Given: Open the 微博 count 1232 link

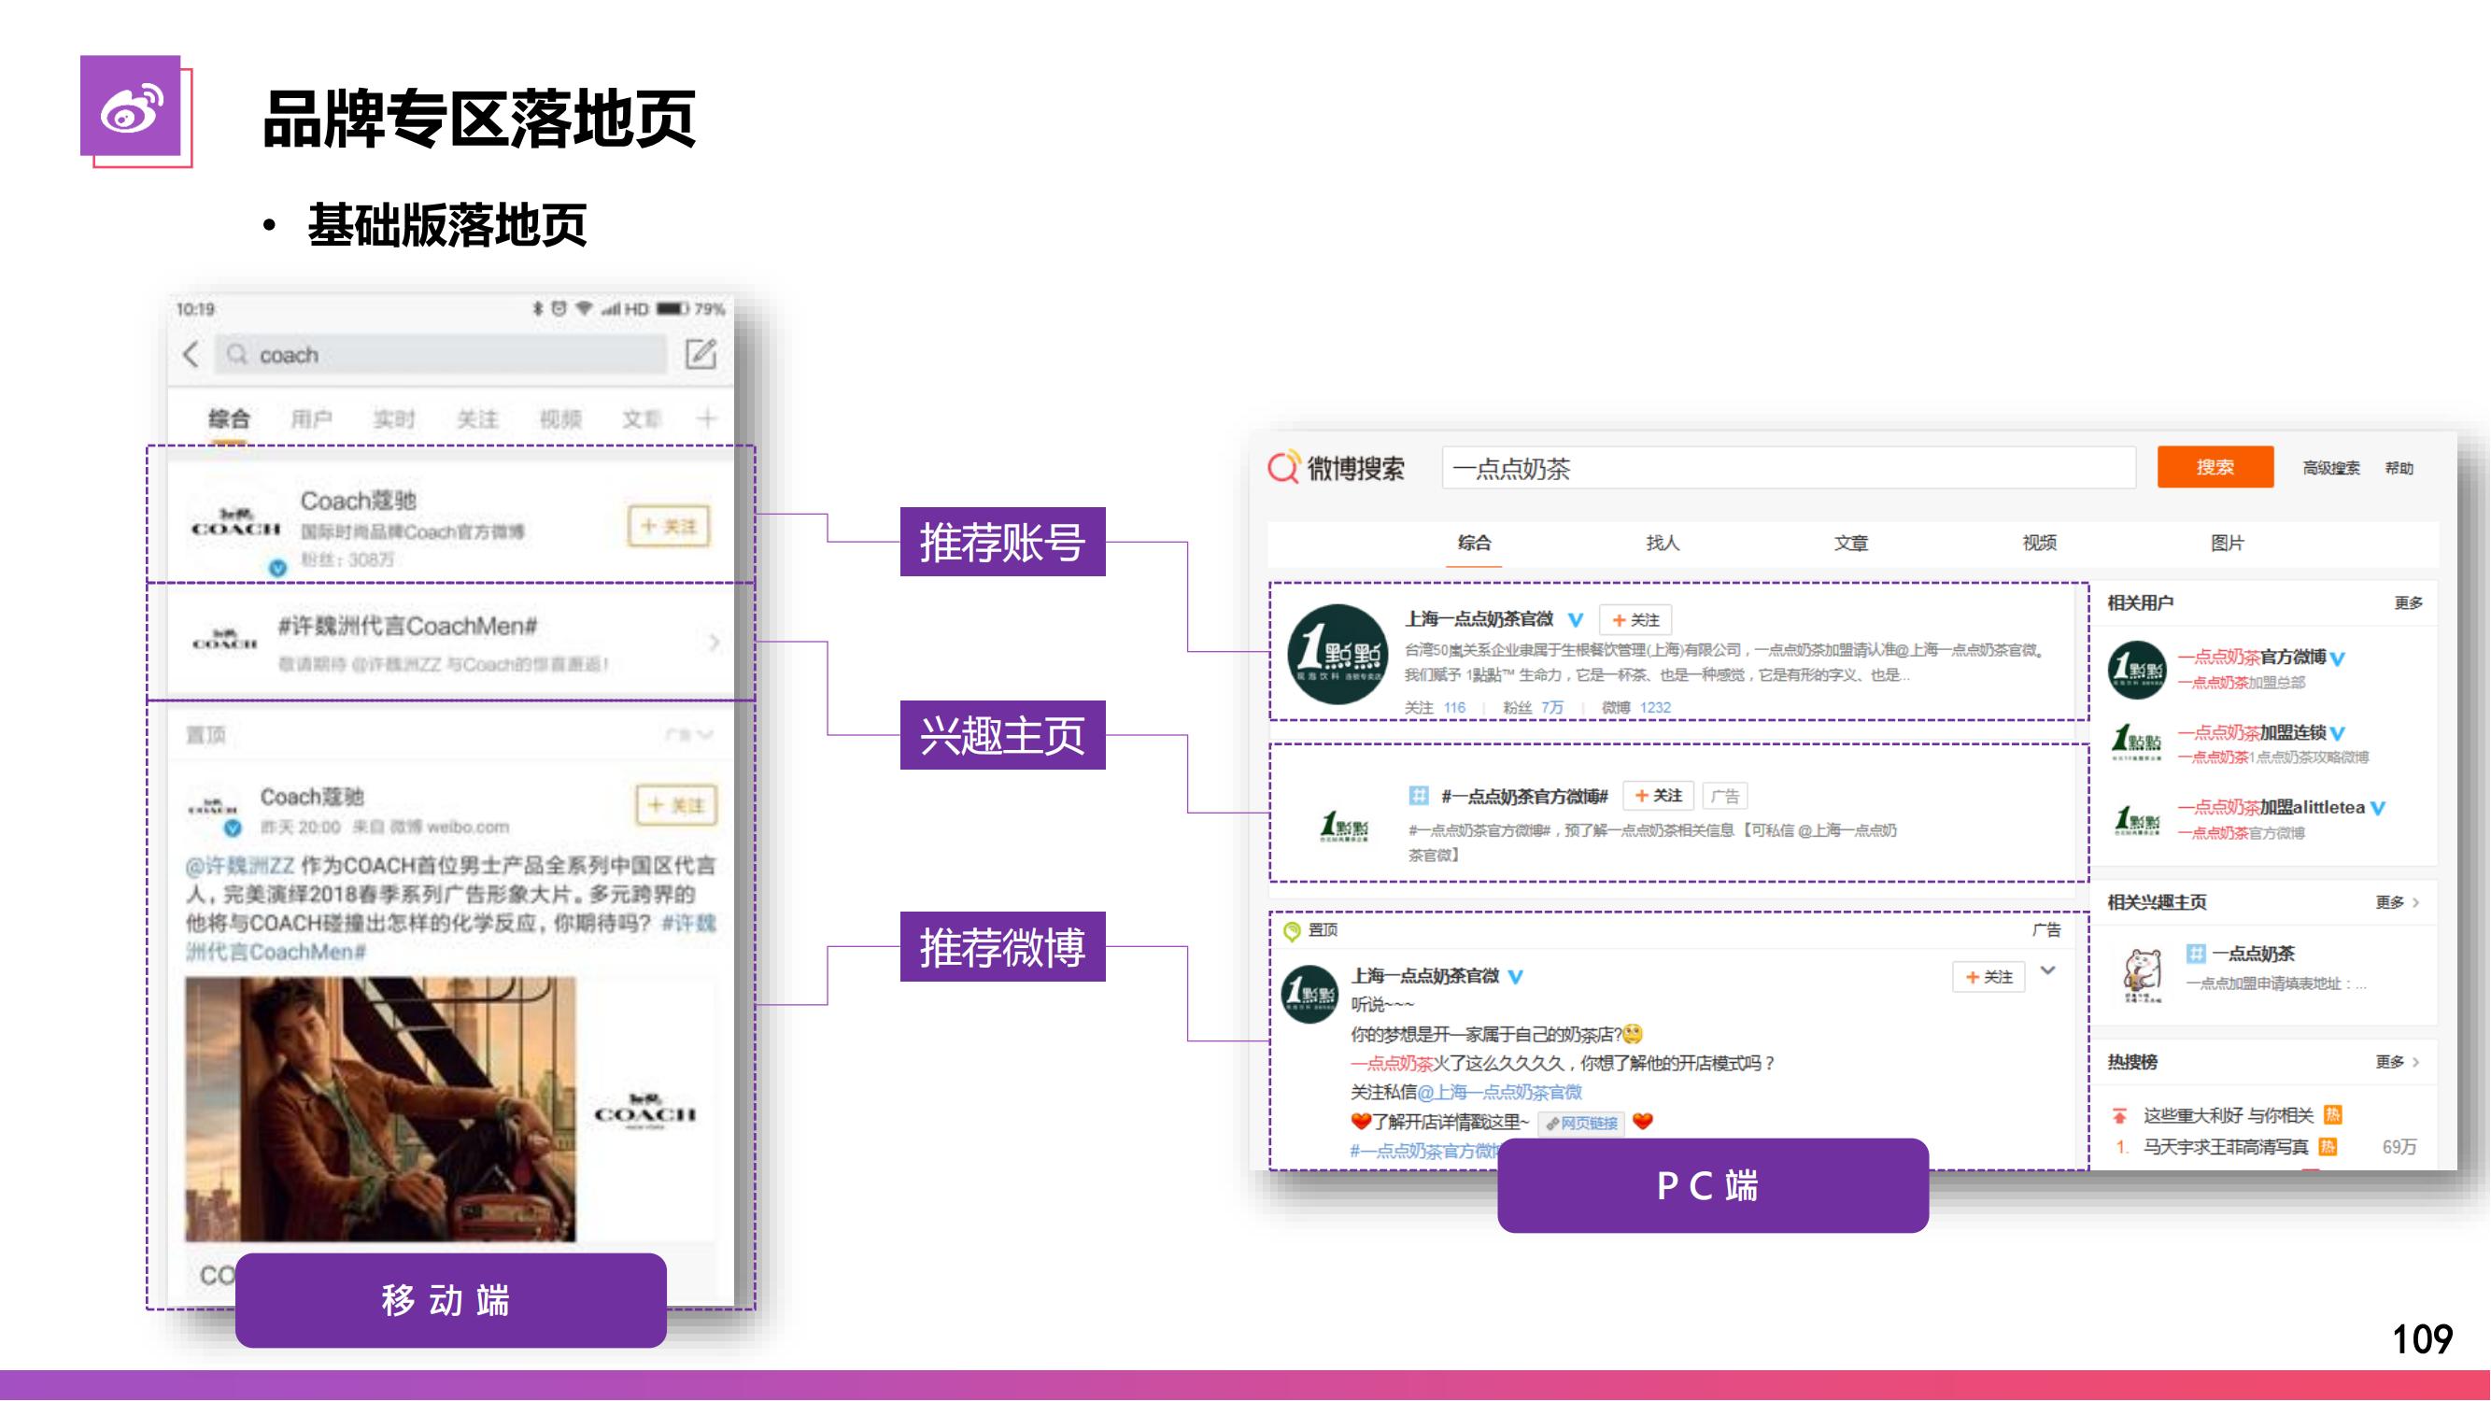Looking at the screenshot, I should tap(1654, 708).
